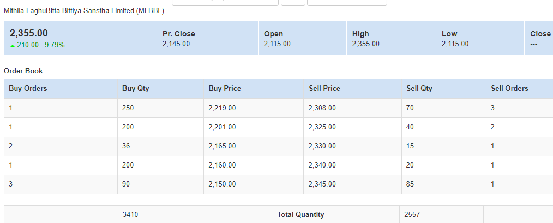Click buy orders count 3 beside quantity 90
This screenshot has width=553, height=223.
10,184
